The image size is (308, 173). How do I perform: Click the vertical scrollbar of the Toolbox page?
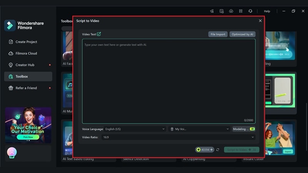pyautogui.click(x=306, y=127)
